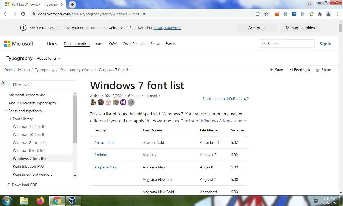Open the Events nav item
This screenshot has height=206, width=343.
[x=171, y=44]
